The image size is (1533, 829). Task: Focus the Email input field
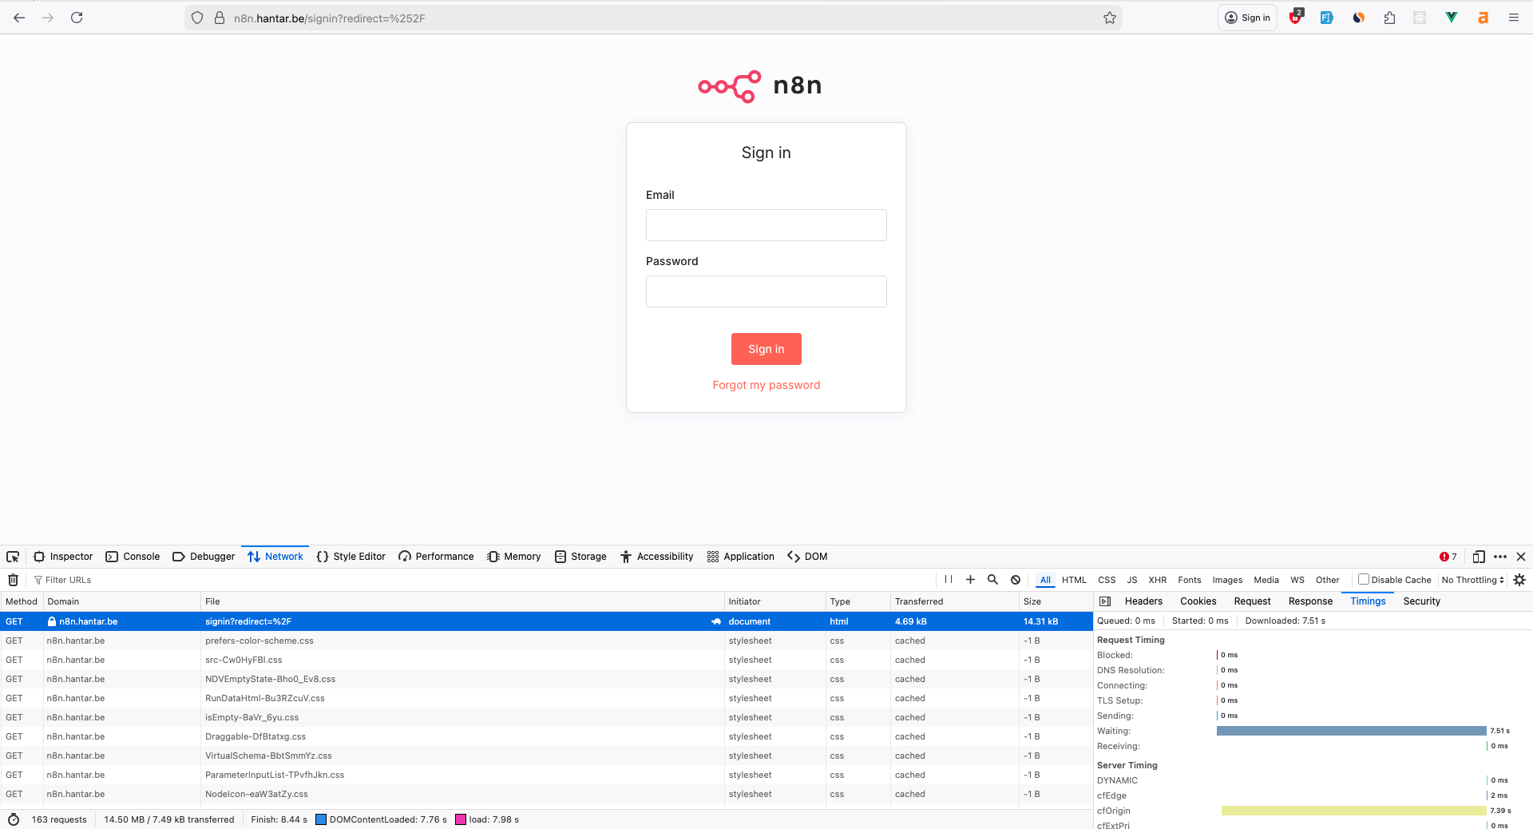(x=766, y=225)
